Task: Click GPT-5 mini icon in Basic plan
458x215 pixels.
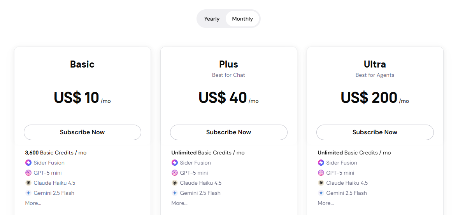Action: click(28, 173)
